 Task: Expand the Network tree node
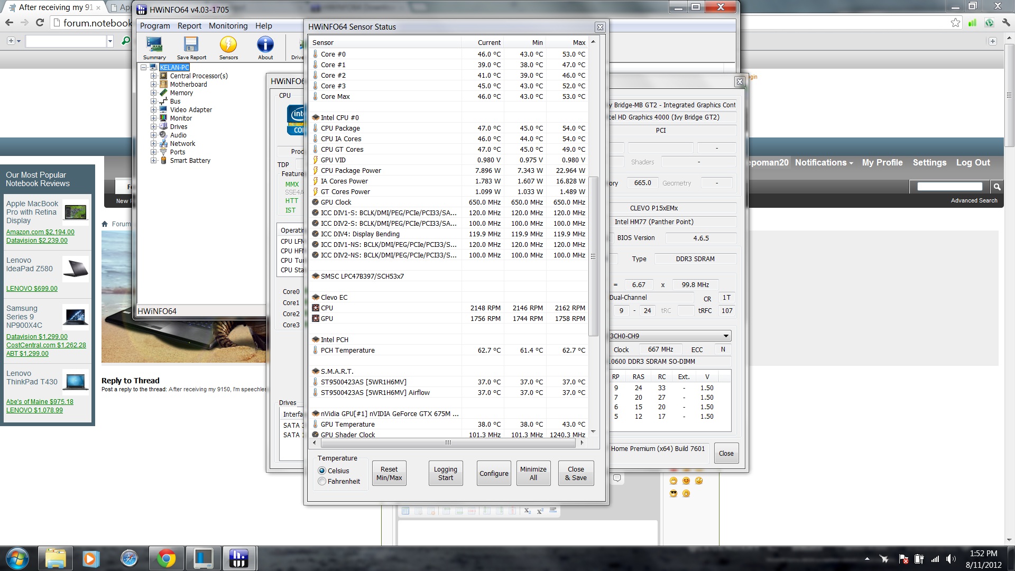(153, 143)
